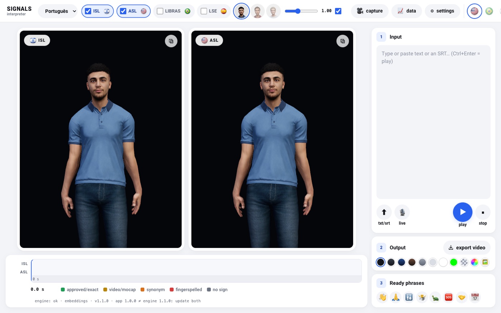This screenshot has width=501, height=313.
Task: Play the folded hands ready phrase
Action: coord(396,297)
